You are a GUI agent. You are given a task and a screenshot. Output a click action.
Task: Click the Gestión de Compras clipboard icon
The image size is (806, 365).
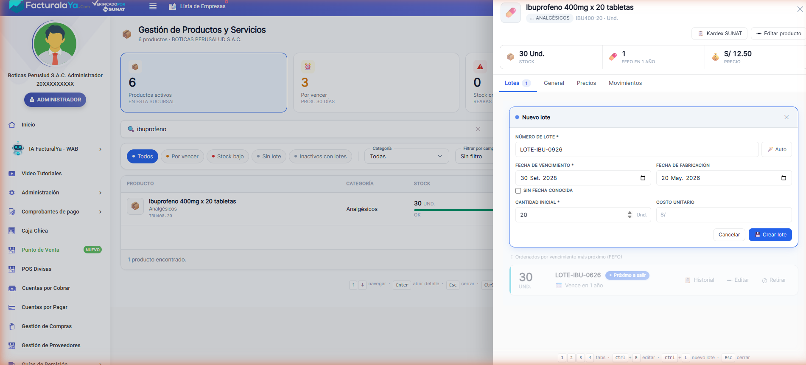pyautogui.click(x=12, y=326)
